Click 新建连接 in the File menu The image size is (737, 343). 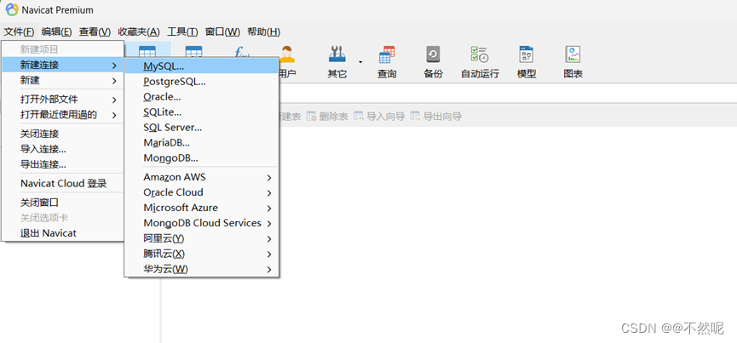[x=63, y=66]
